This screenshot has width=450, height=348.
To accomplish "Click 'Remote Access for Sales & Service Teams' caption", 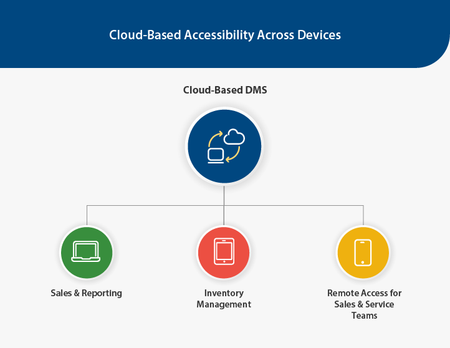I will pyautogui.click(x=364, y=304).
